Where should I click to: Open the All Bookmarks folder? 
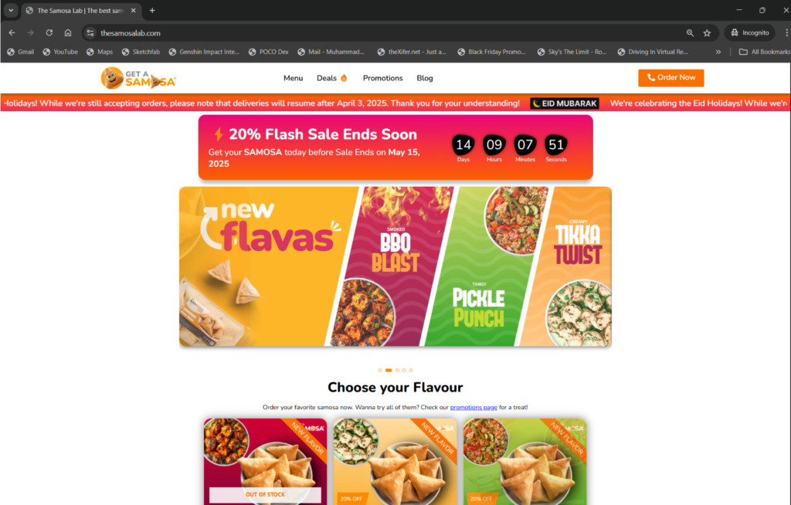point(764,52)
